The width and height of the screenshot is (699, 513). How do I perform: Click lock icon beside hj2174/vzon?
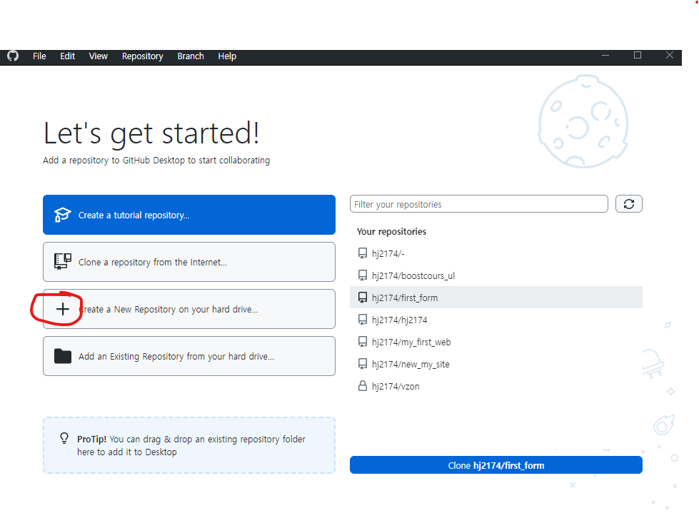tap(363, 385)
